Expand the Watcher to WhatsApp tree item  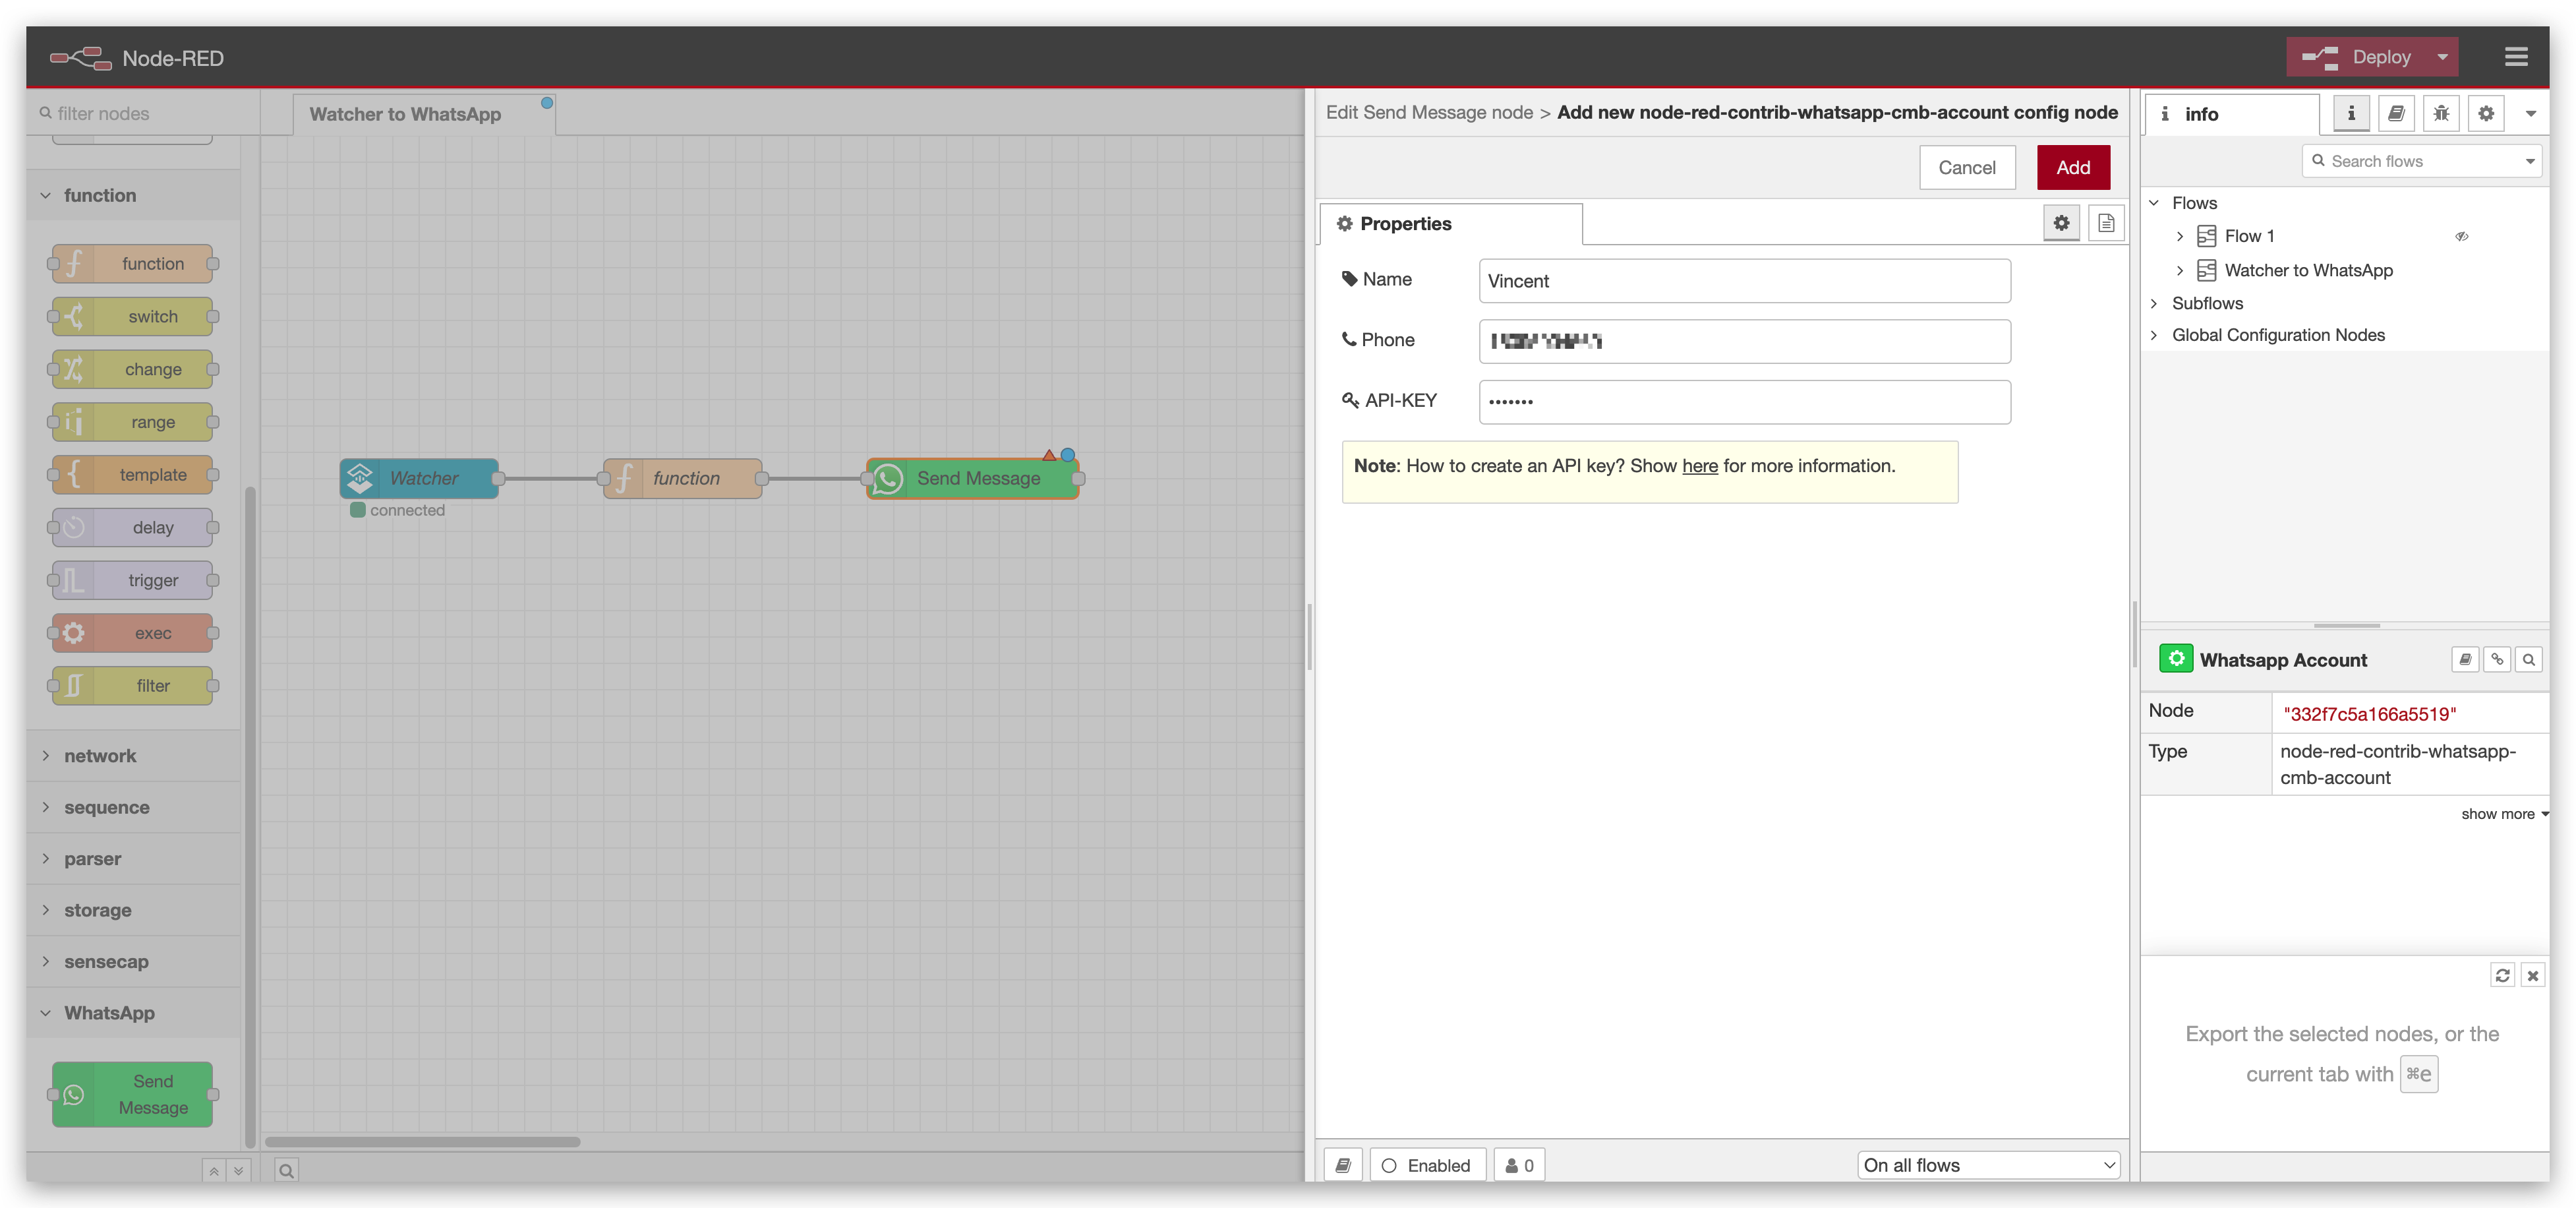(x=2180, y=271)
